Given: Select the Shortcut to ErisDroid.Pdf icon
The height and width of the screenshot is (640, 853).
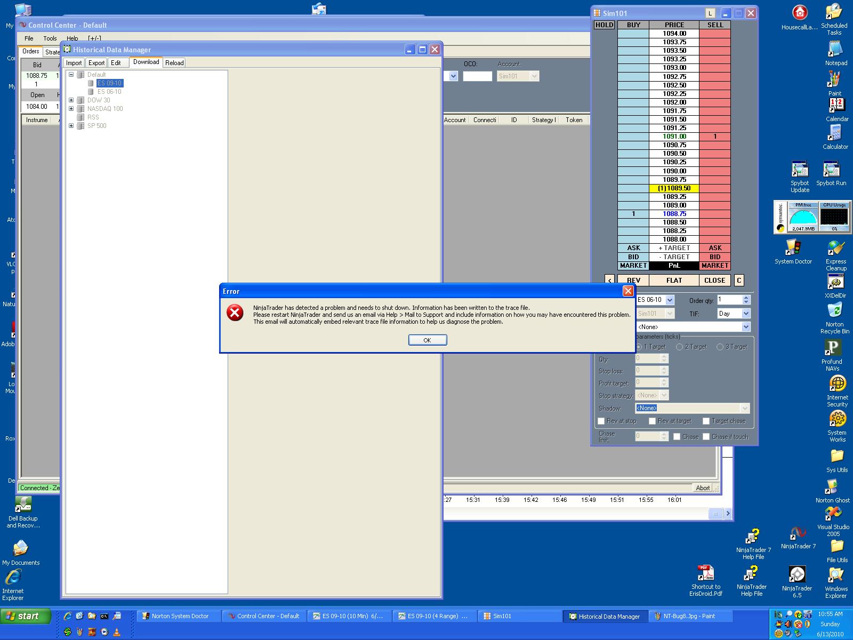Looking at the screenshot, I should [706, 581].
